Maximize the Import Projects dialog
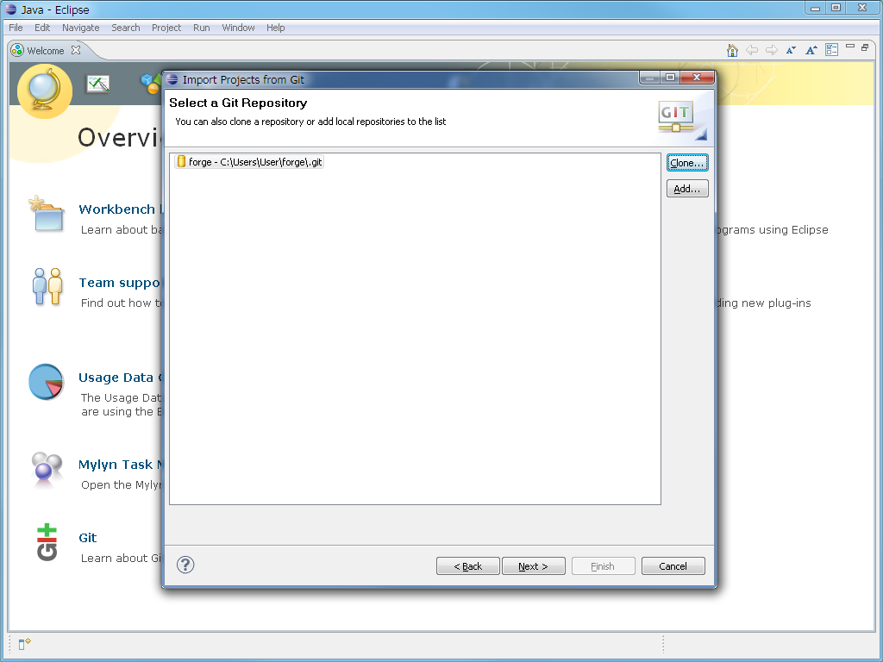This screenshot has width=883, height=662. pos(670,77)
